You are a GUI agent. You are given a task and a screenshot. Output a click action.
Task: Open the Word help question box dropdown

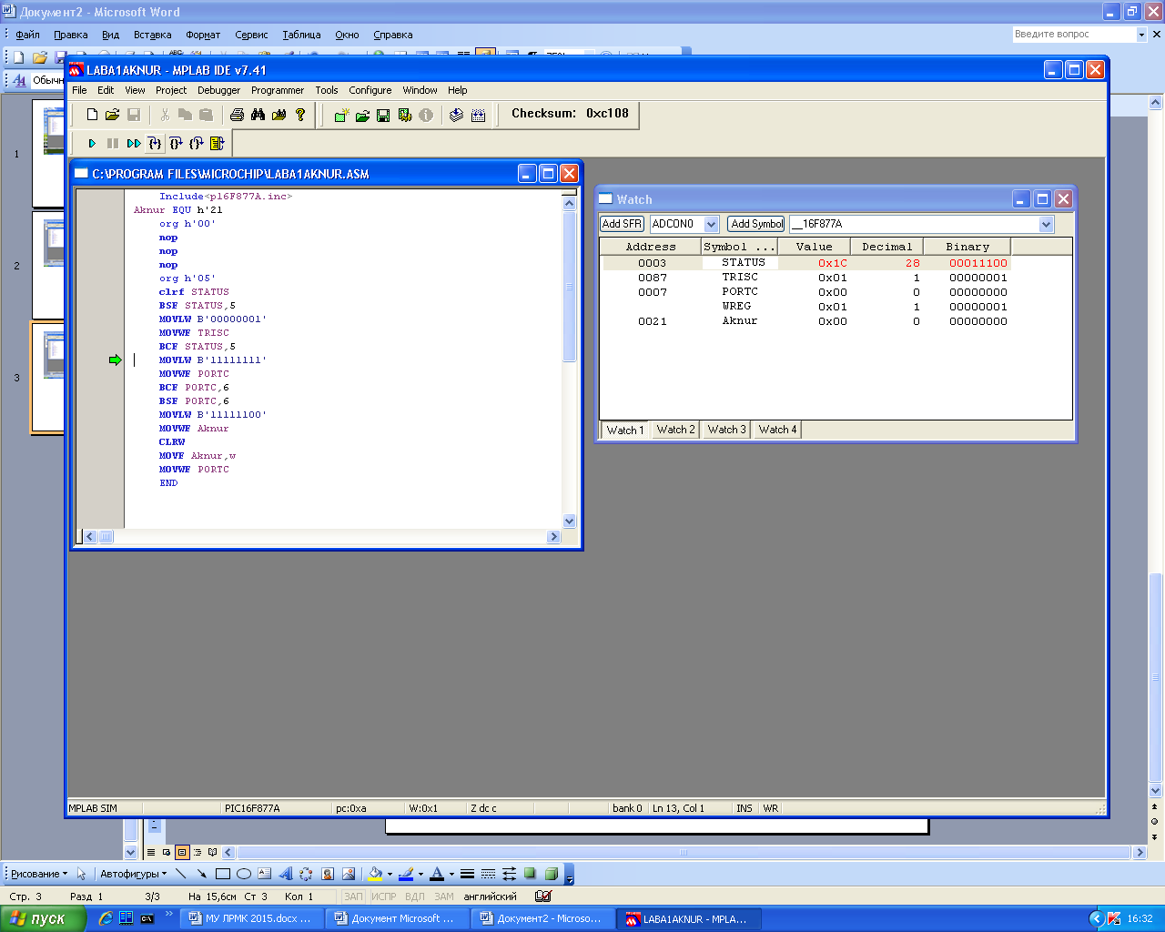pyautogui.click(x=1141, y=34)
